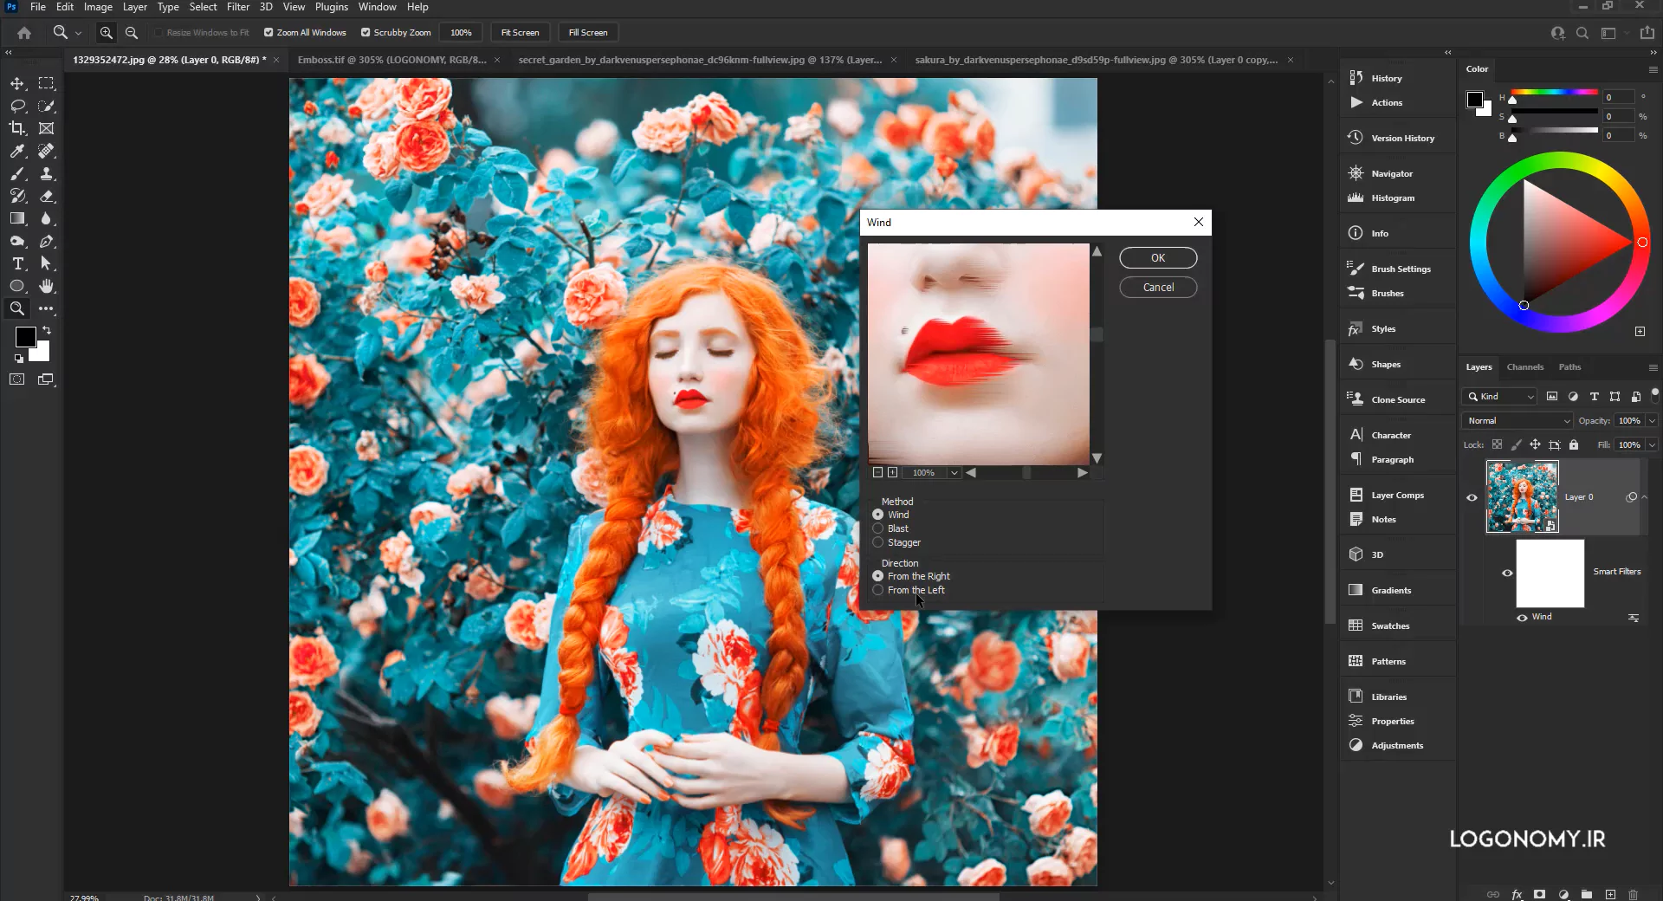Open the blend mode Normal dropdown
This screenshot has height=901, width=1663.
point(1517,420)
